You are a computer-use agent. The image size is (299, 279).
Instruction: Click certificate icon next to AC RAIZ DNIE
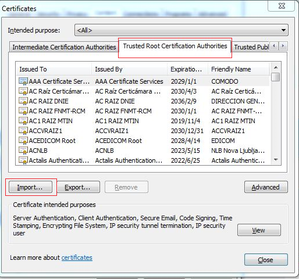click(x=23, y=101)
